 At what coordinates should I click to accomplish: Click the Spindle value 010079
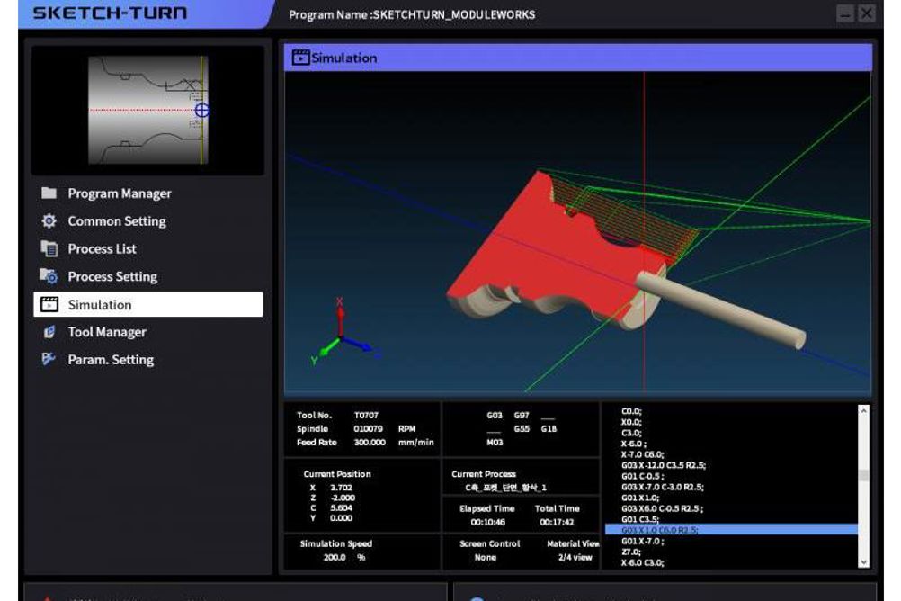(369, 429)
